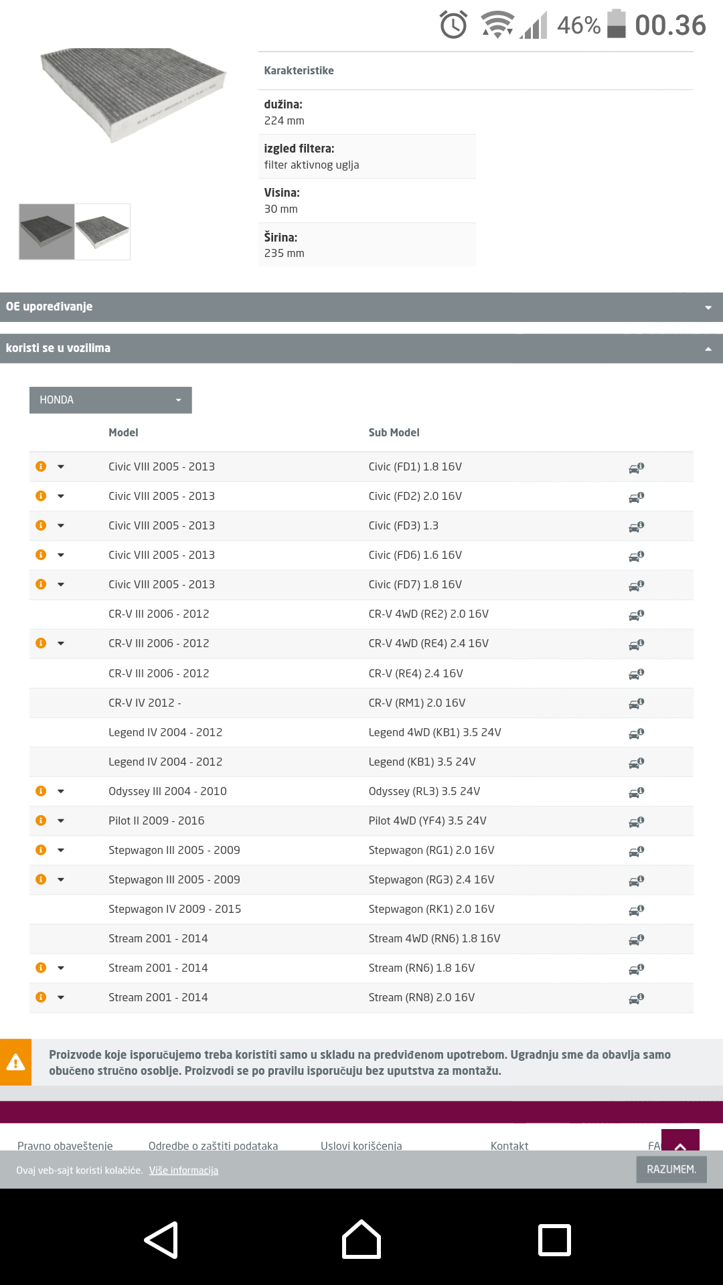Tap the Android back navigation button
Screen dimensions: 723x1285
(x=161, y=1240)
